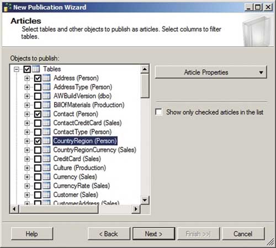Expand the AddressType (Person) node

(x=27, y=87)
